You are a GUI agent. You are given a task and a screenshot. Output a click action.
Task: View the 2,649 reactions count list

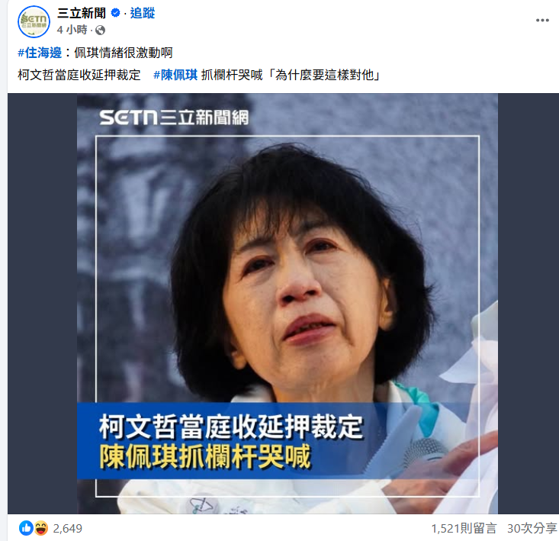(67, 528)
